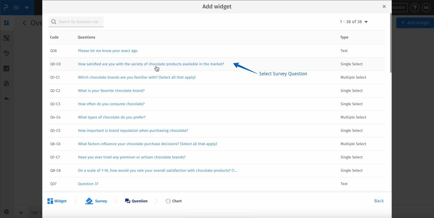Expand the arrow next to the P logo
This screenshot has height=218, width=434.
click(27, 7)
